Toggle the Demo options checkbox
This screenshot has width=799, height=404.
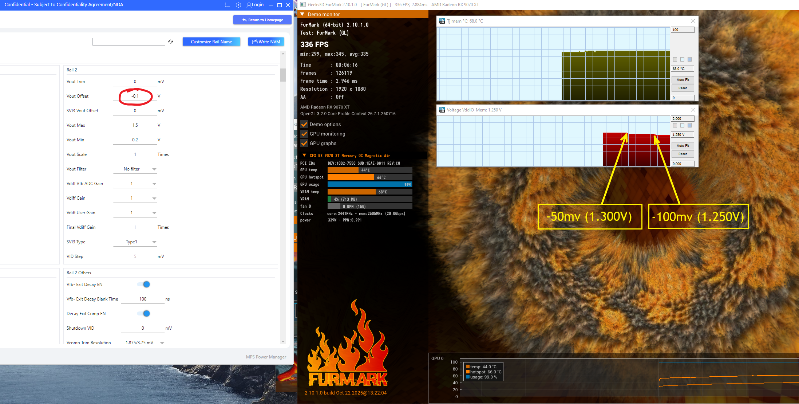pyautogui.click(x=304, y=125)
